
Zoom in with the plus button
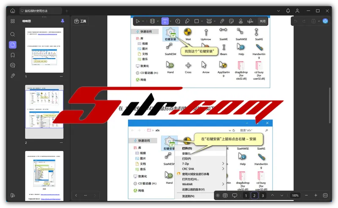316,195
